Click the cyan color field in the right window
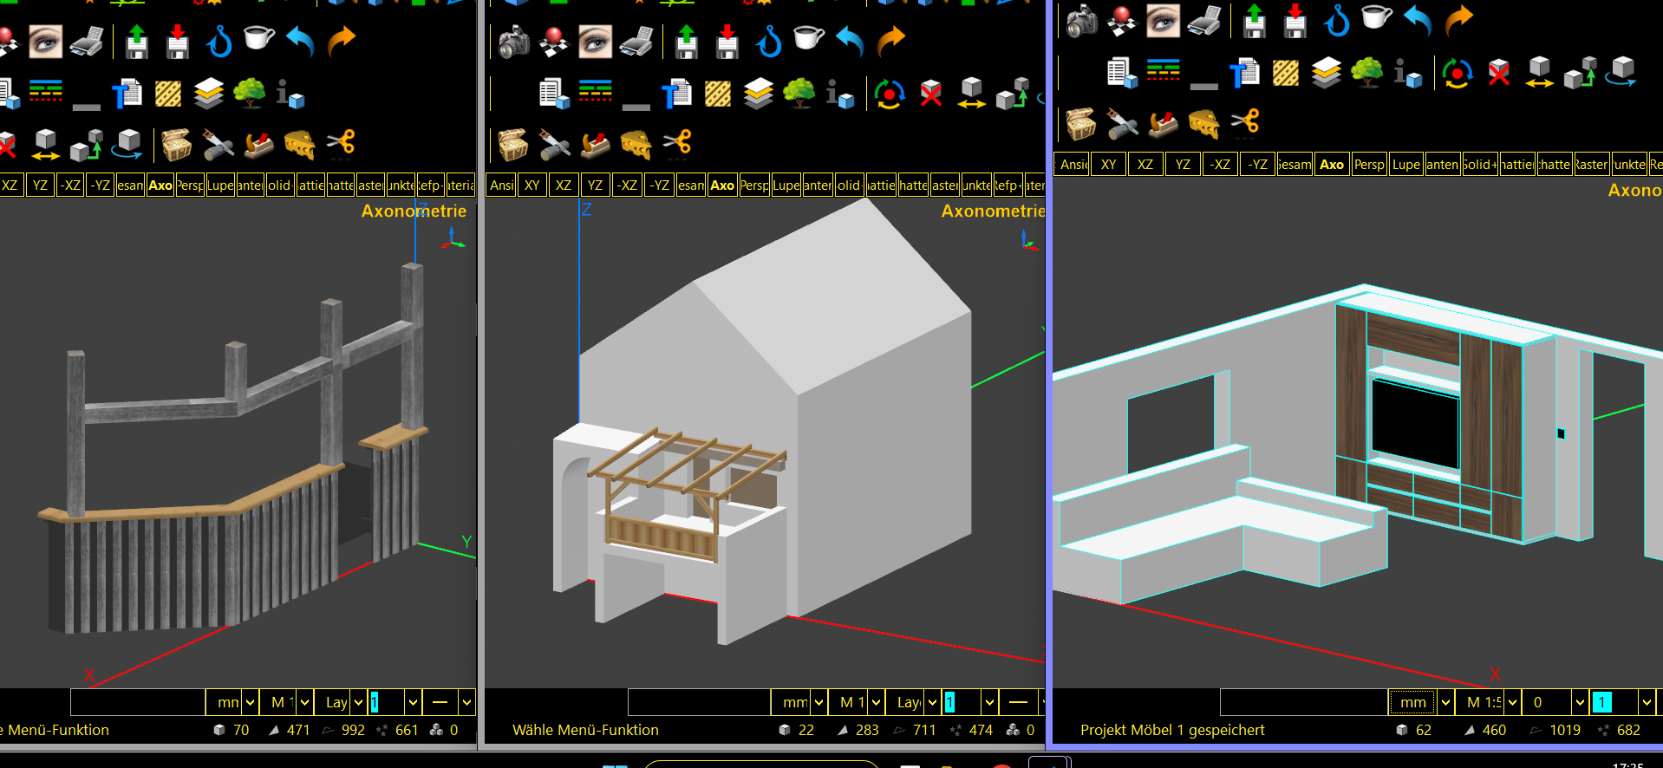This screenshot has width=1663, height=768. coord(1601,702)
